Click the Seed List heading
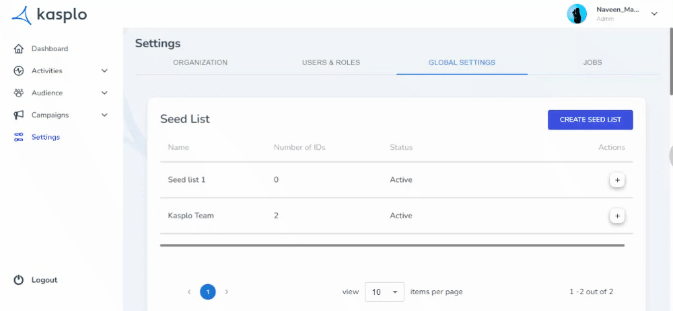The width and height of the screenshot is (673, 311). [x=185, y=119]
